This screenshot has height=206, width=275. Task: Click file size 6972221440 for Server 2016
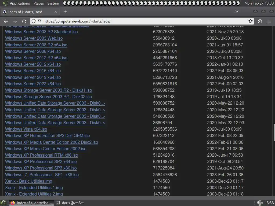[165, 71]
